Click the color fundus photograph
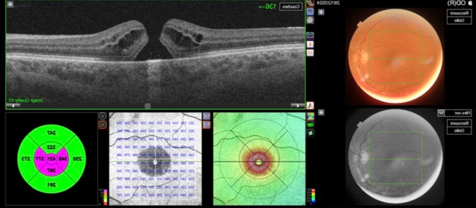 (395, 56)
